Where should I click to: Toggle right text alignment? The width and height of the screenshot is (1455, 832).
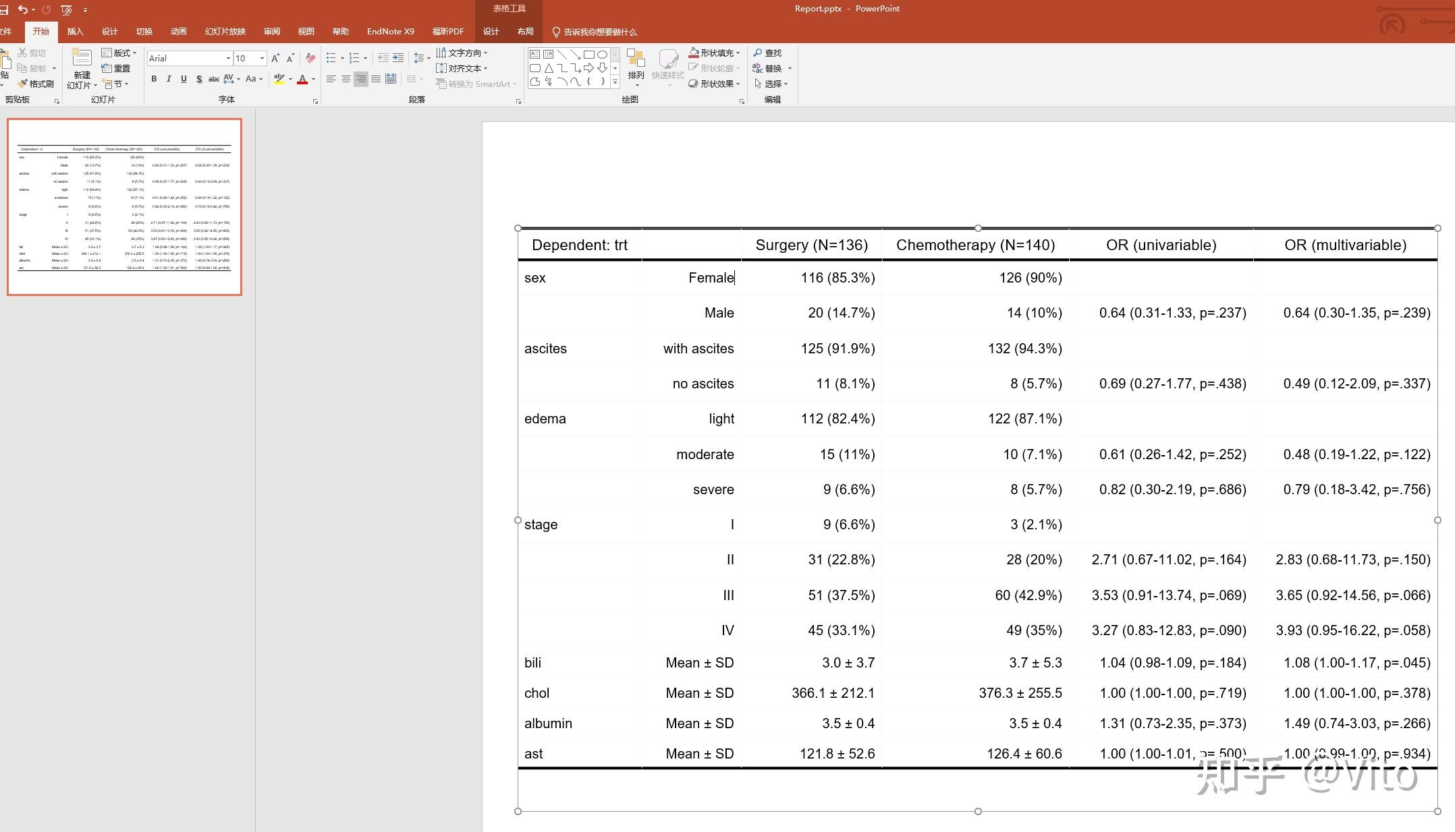(x=361, y=79)
